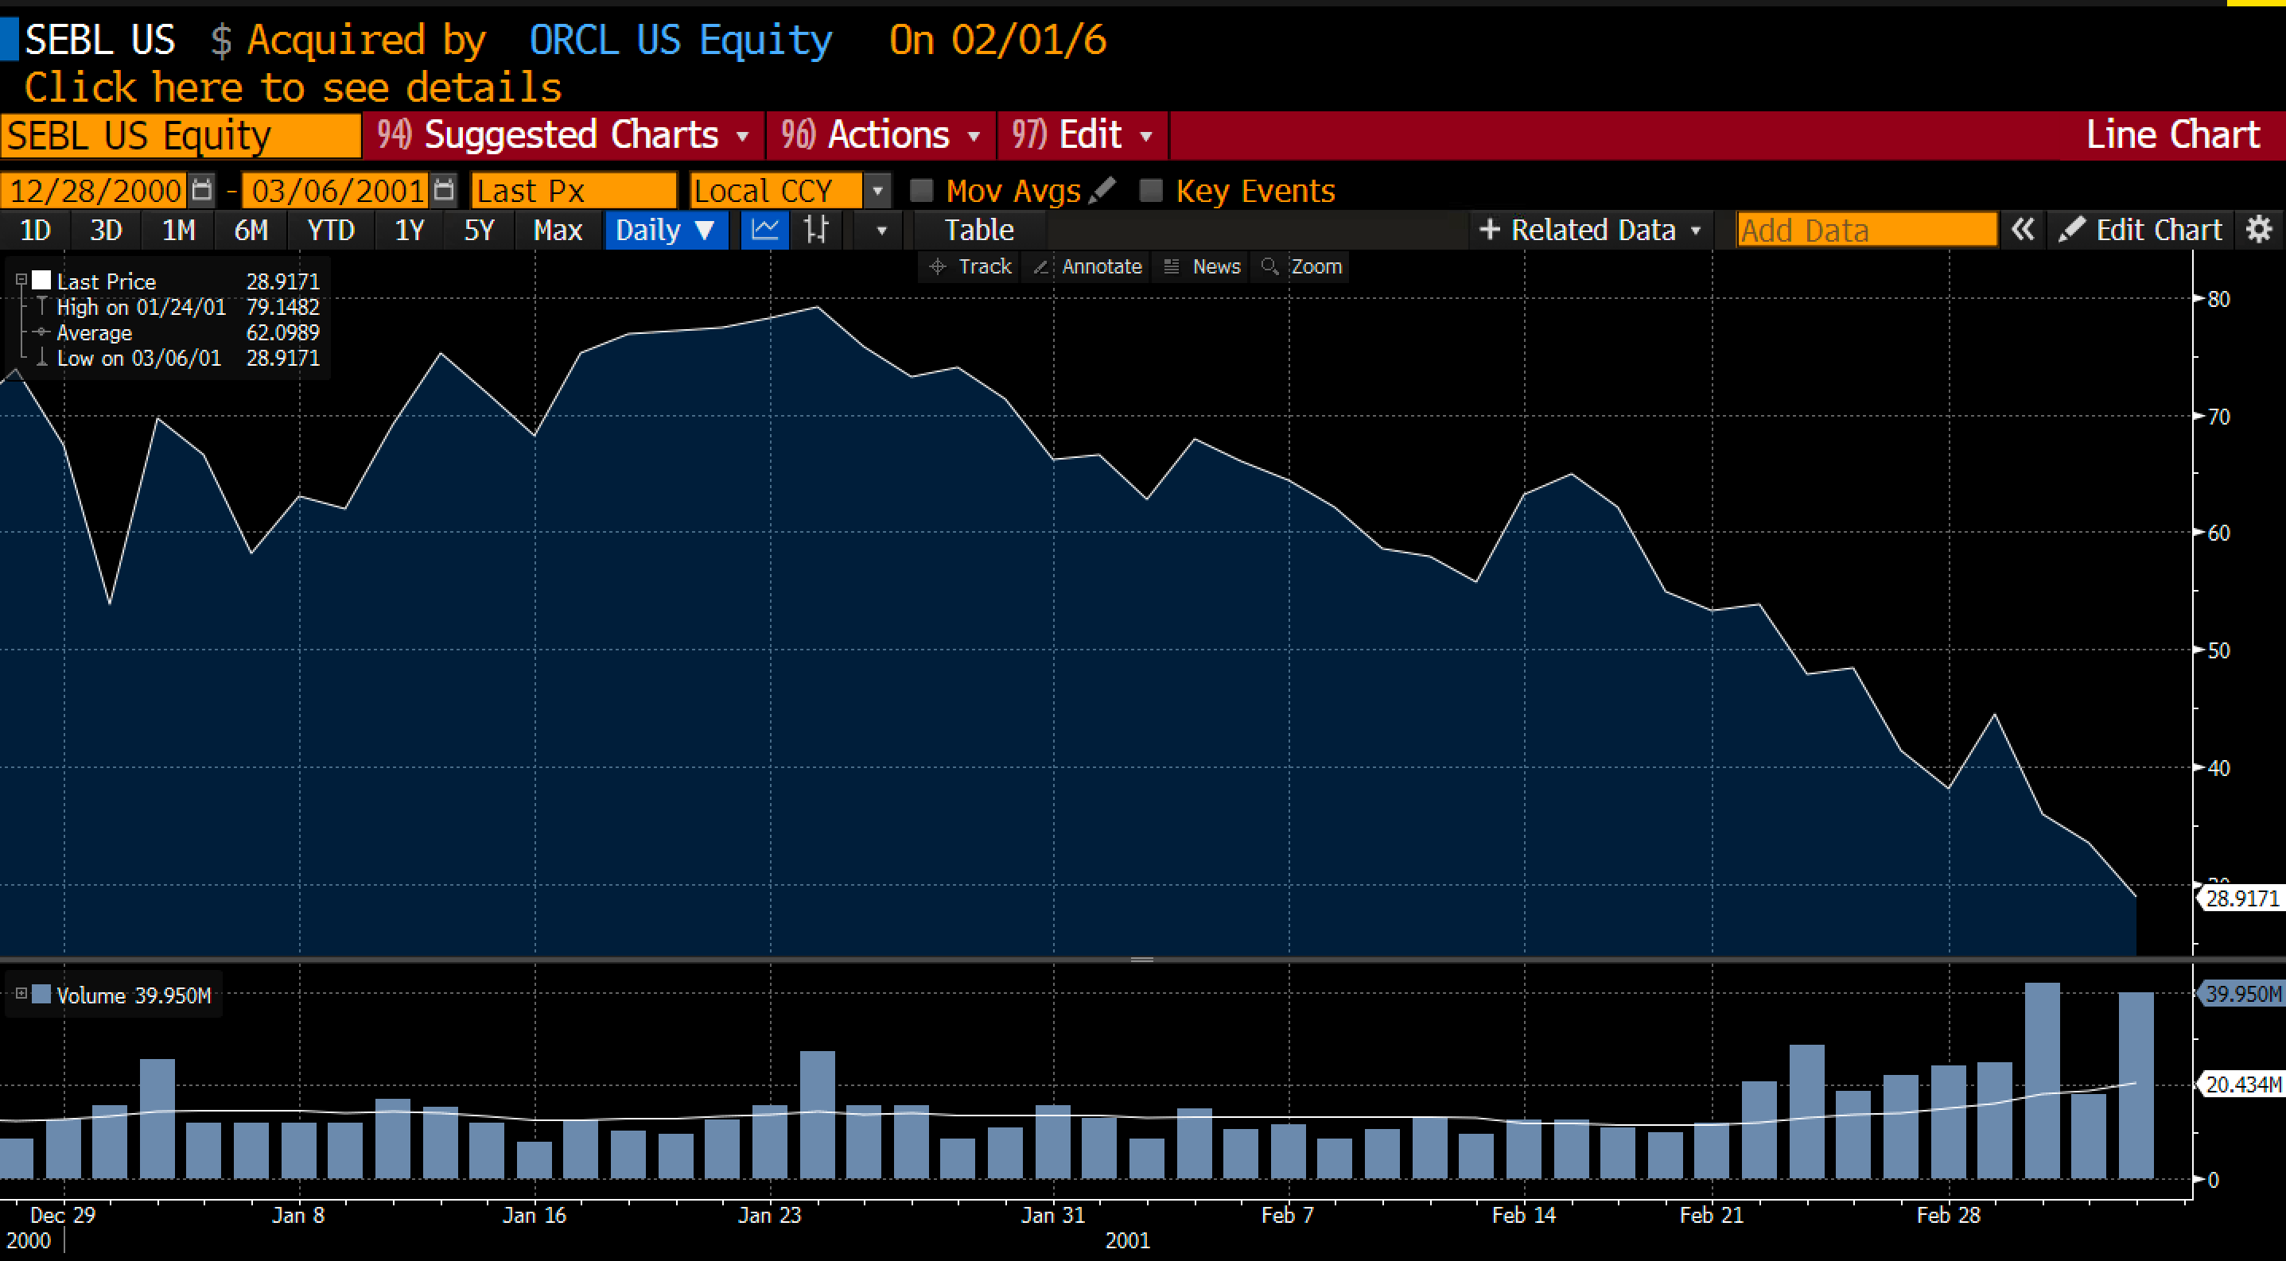The image size is (2286, 1261).
Task: Activate the Zoom magnifier tool
Action: click(1301, 266)
